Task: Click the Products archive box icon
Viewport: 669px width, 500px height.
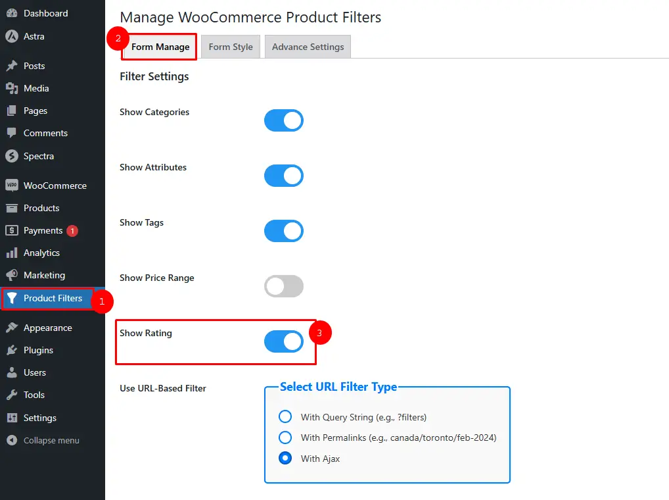Action: point(12,208)
